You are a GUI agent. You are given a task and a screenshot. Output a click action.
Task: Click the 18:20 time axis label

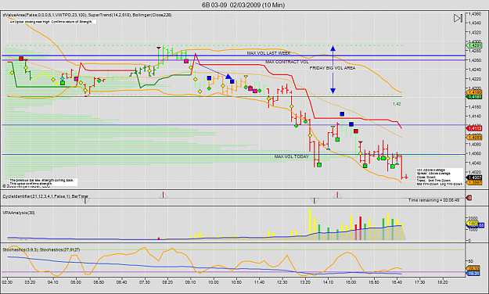[x=443, y=282]
